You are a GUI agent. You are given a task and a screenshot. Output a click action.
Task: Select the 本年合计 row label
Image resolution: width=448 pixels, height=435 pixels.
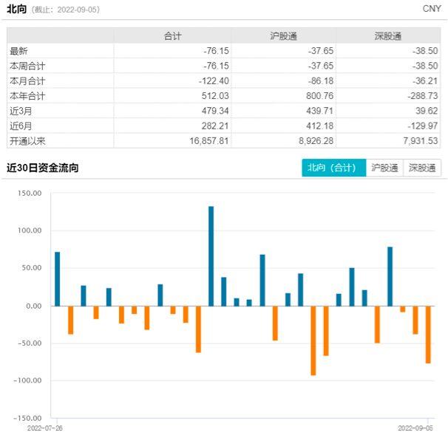(27, 96)
